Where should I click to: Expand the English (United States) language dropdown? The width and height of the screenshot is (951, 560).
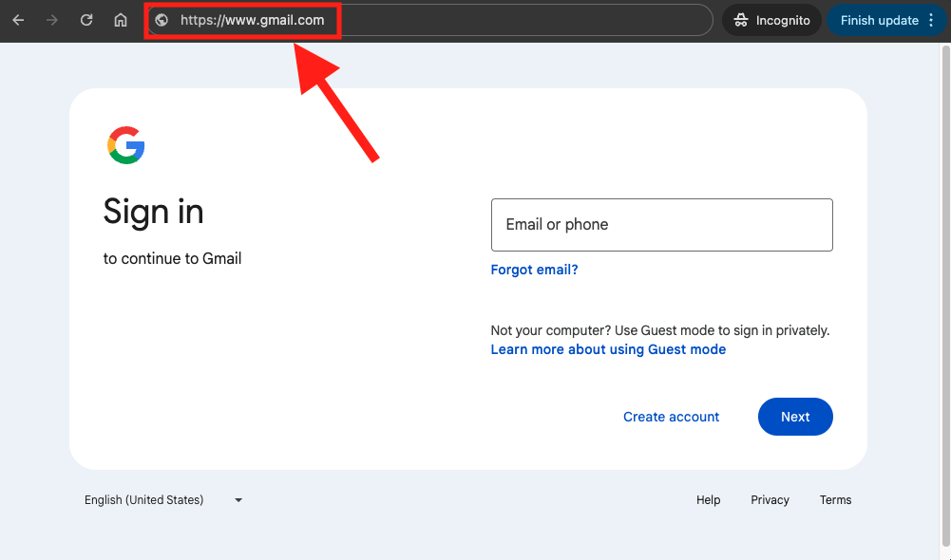[163, 500]
